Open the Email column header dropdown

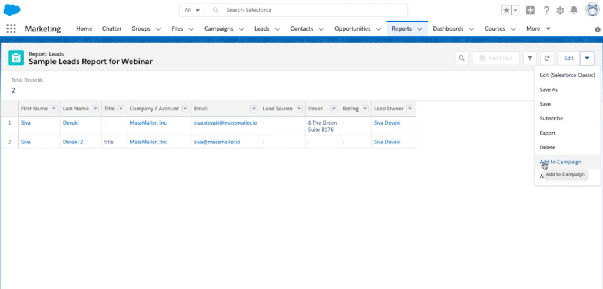tap(254, 109)
